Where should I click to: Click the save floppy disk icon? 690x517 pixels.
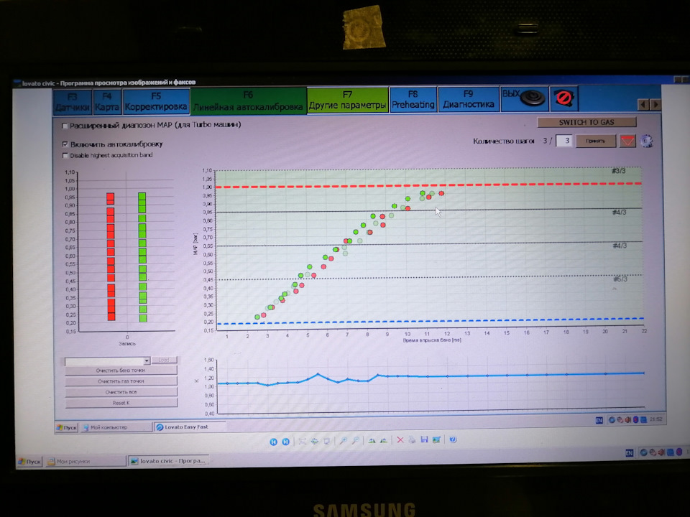pos(424,439)
